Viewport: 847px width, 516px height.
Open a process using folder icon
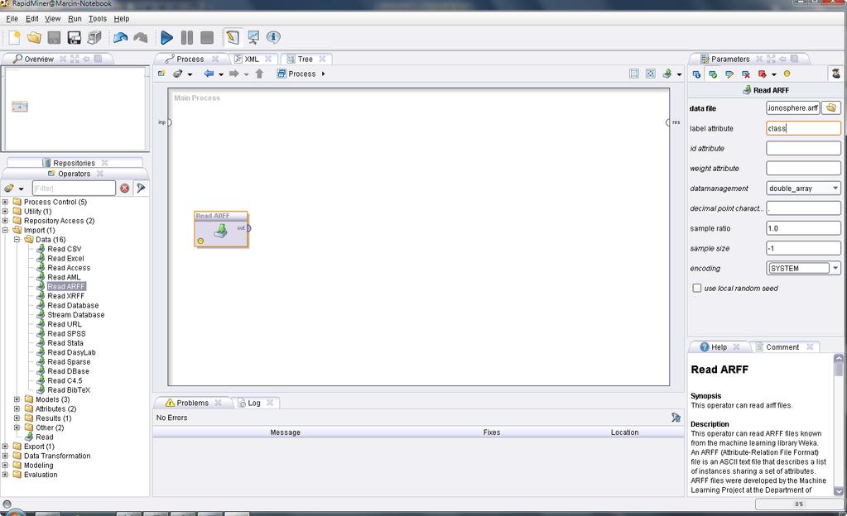tap(34, 37)
